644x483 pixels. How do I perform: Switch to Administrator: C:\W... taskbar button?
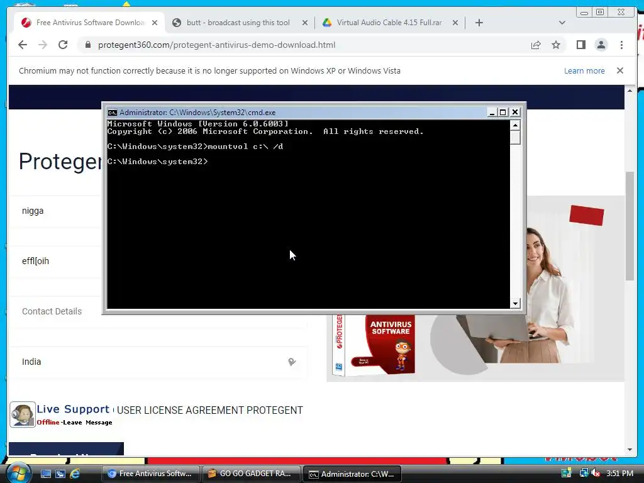(352, 474)
